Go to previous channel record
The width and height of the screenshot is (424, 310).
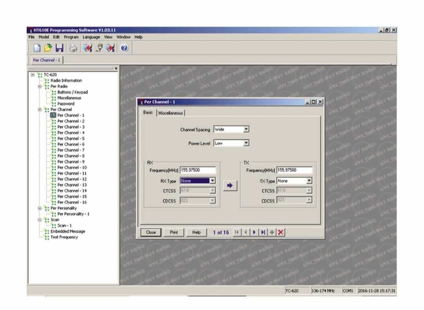(x=245, y=232)
